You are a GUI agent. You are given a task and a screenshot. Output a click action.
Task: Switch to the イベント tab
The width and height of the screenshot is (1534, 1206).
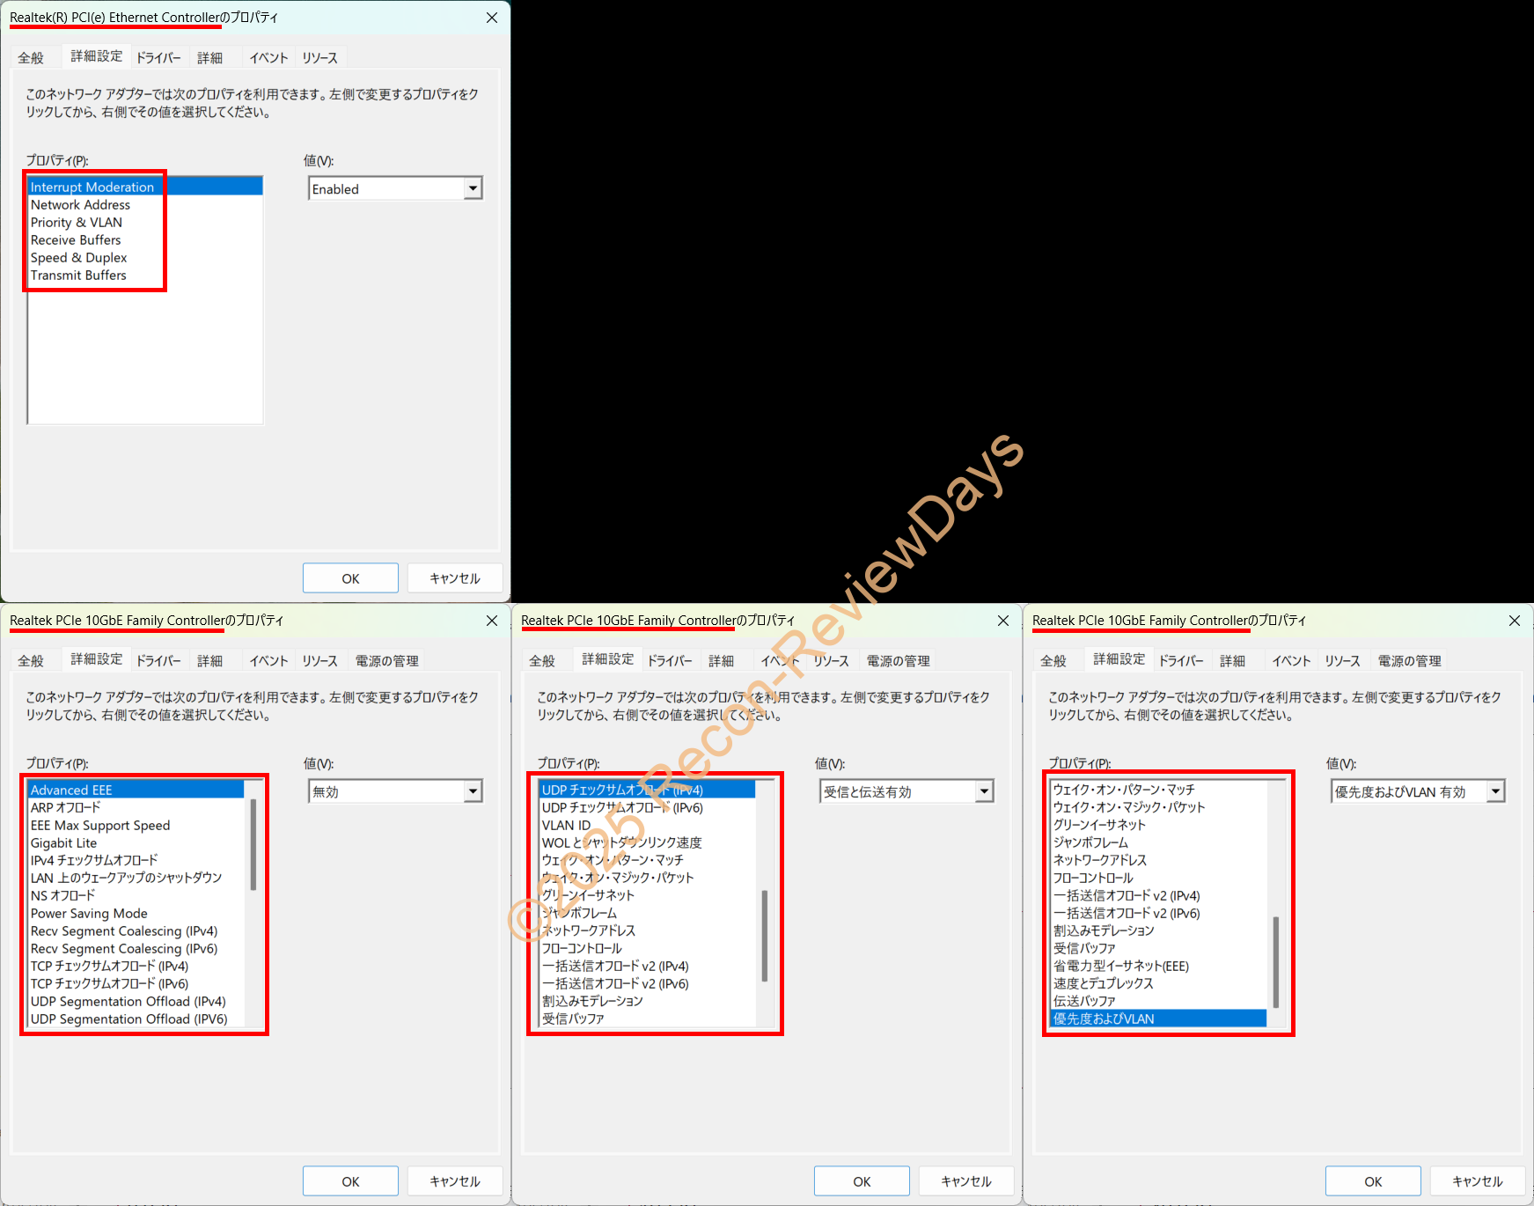[268, 56]
